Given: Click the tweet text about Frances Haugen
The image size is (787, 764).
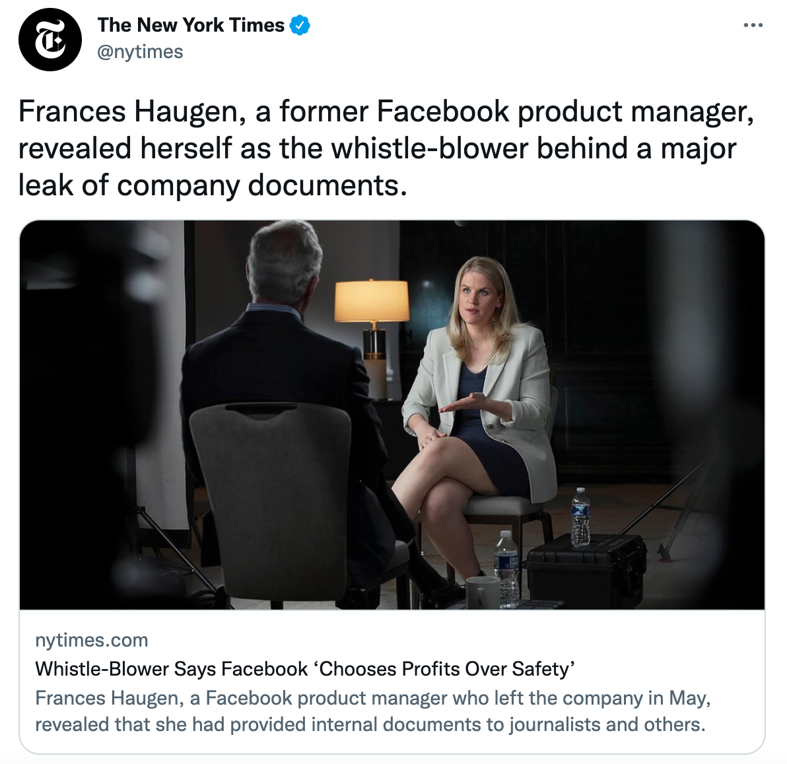Looking at the screenshot, I should pos(386,148).
